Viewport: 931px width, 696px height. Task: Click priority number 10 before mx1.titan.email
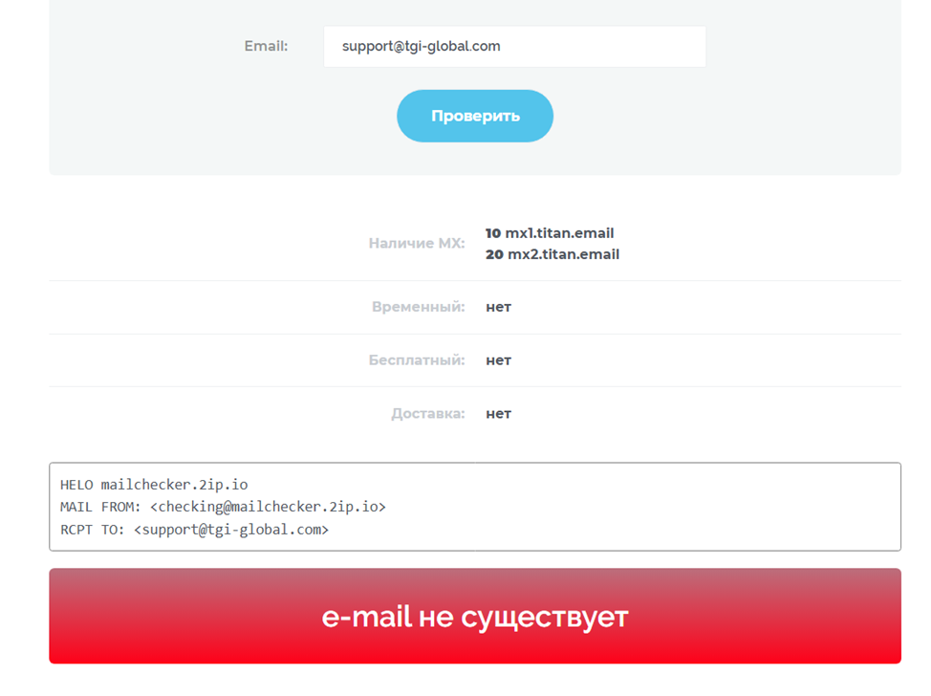(x=493, y=232)
